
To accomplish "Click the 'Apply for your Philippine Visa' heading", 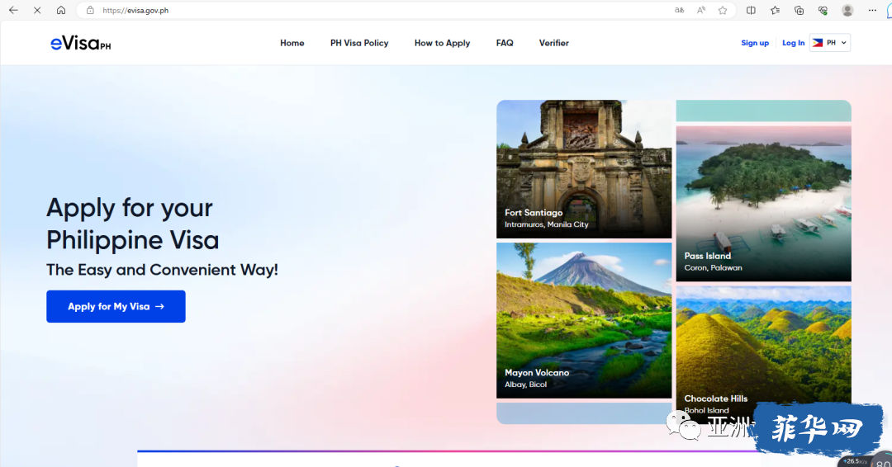I will pyautogui.click(x=132, y=224).
